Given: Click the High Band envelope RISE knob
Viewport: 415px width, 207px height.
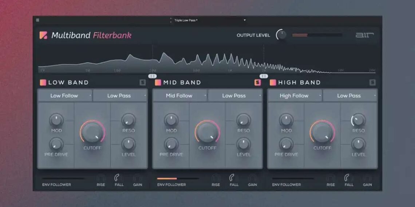Looking at the screenshot, I should click(331, 178).
